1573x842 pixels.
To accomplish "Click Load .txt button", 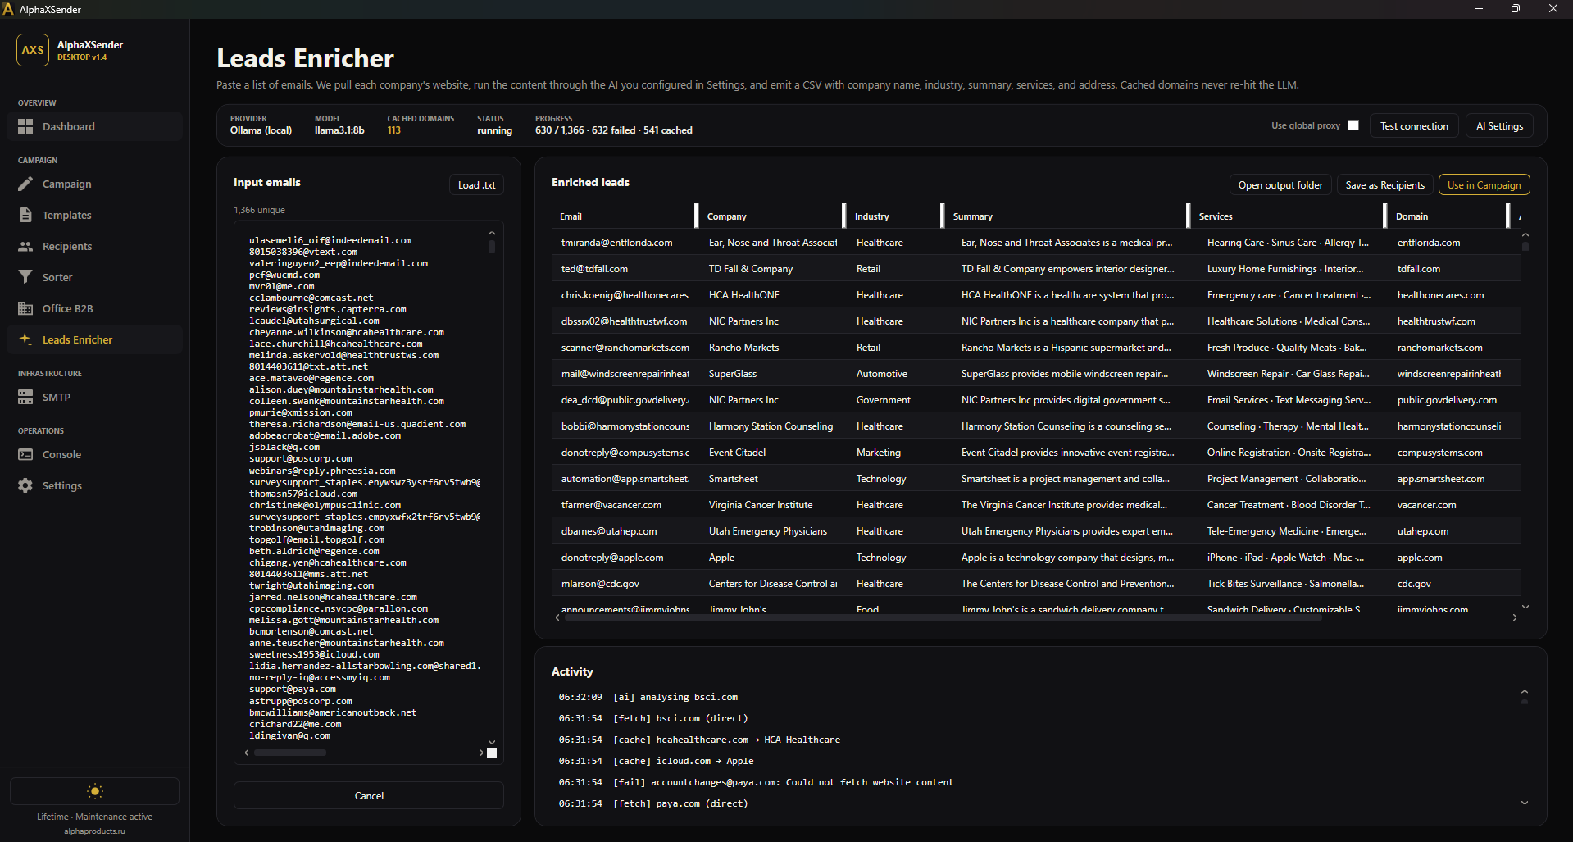I will [x=476, y=184].
